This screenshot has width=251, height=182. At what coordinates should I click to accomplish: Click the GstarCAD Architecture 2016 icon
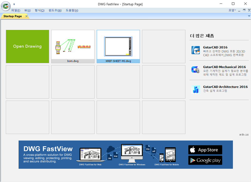pos(195,89)
